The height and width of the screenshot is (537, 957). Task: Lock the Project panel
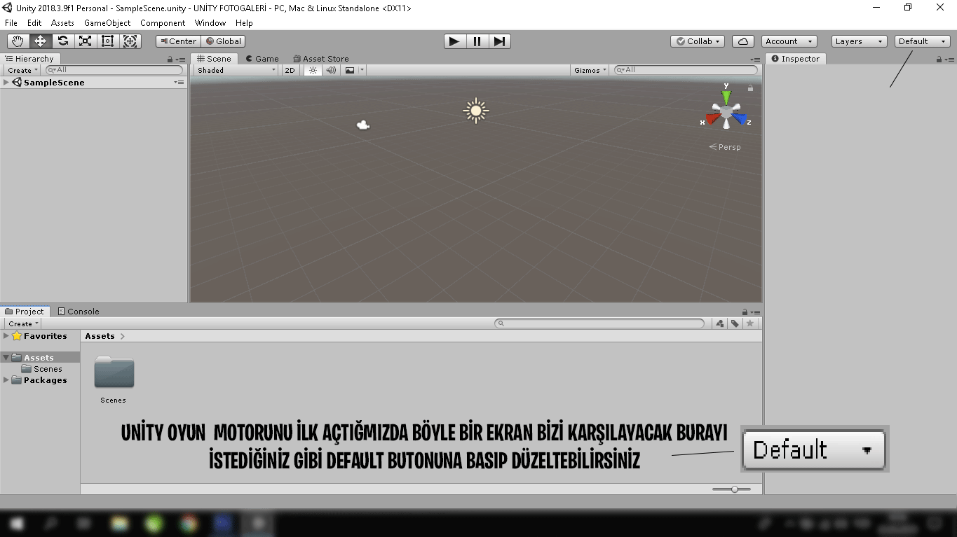(745, 312)
